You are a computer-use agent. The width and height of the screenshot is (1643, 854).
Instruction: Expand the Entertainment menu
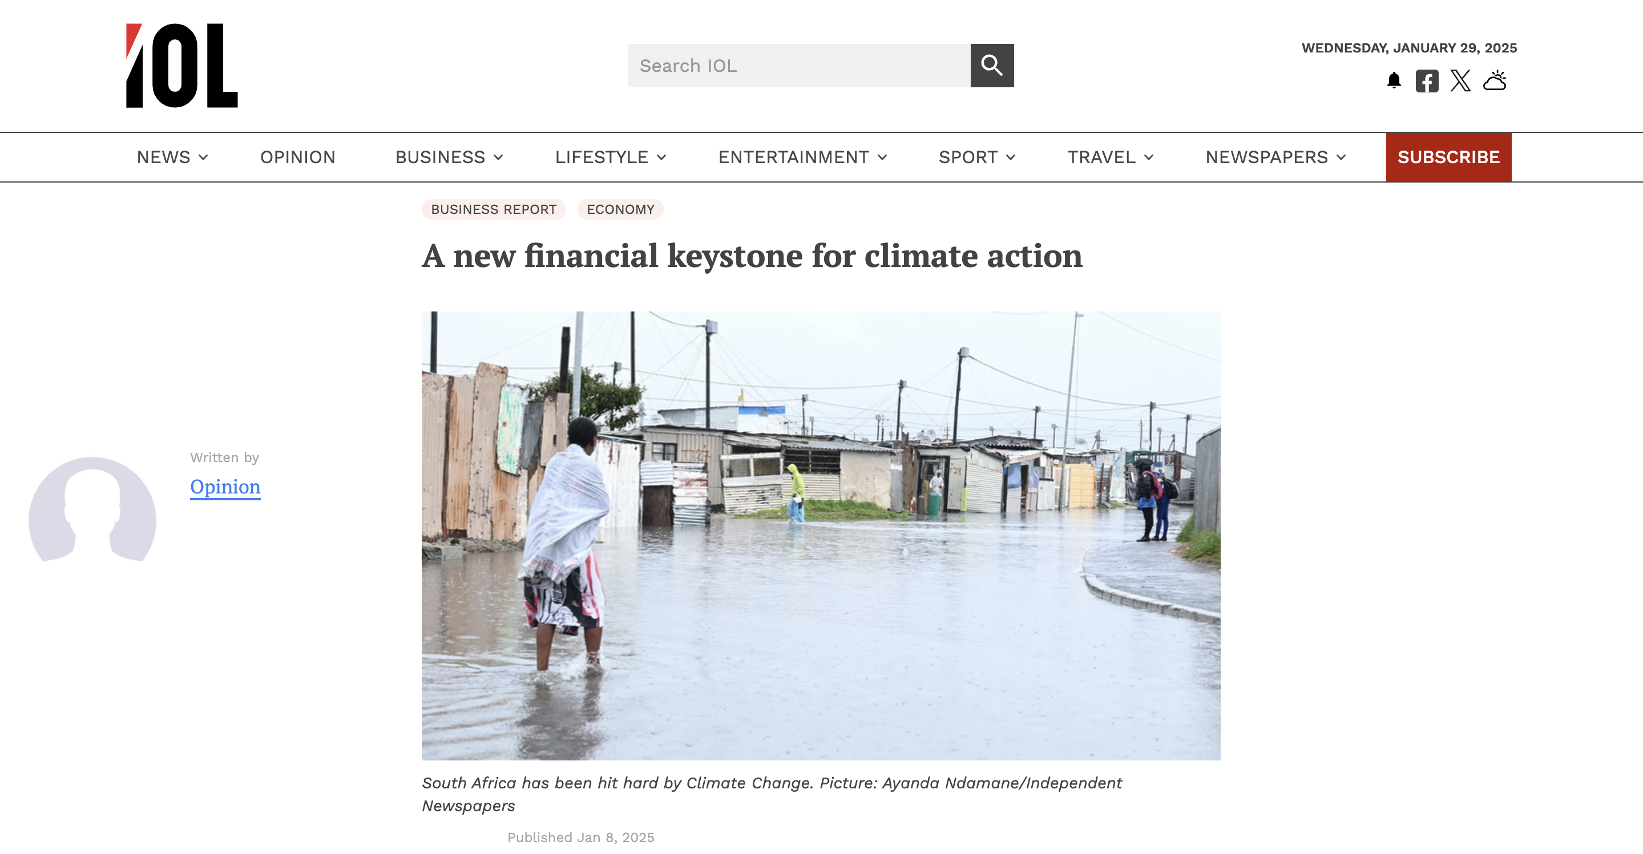[802, 157]
